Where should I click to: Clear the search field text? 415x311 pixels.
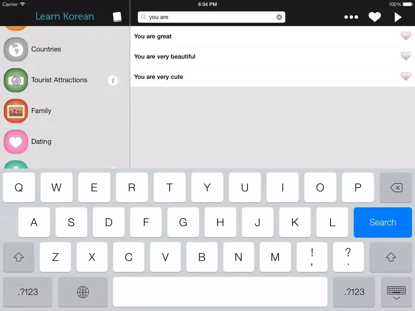[279, 17]
